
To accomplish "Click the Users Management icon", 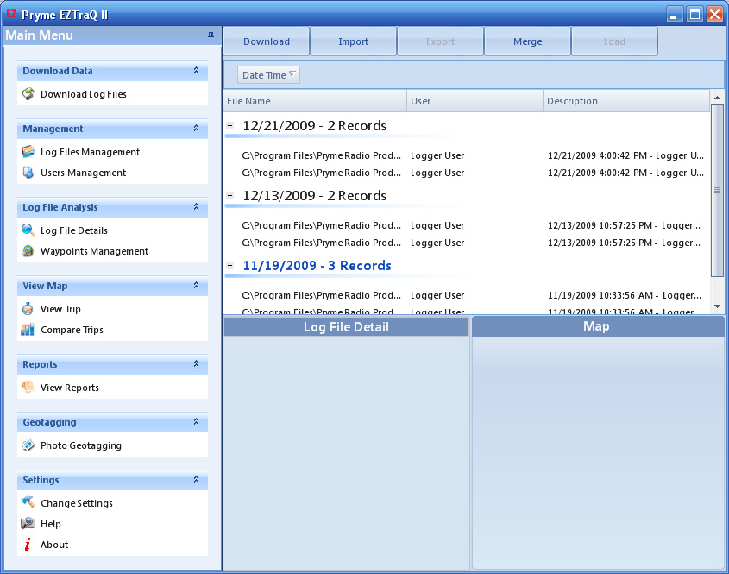I will coord(28,173).
